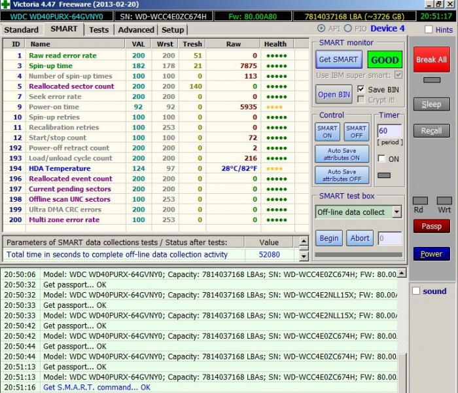Toggle the Save BIN checkbox
458x393 pixels.
point(362,89)
